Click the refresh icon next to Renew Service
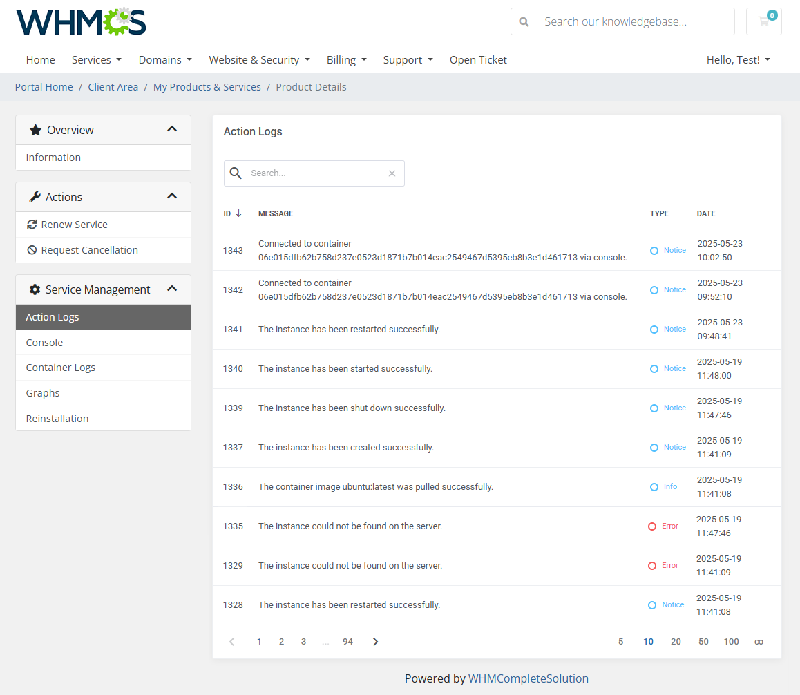The width and height of the screenshot is (800, 695). (x=32, y=224)
